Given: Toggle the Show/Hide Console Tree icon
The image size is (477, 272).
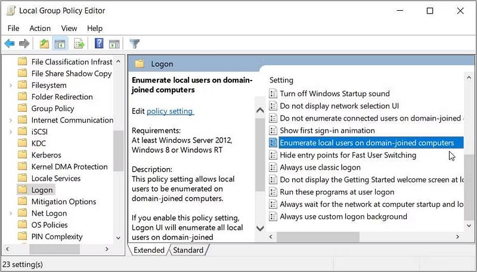Looking at the screenshot, I should pyautogui.click(x=60, y=44).
